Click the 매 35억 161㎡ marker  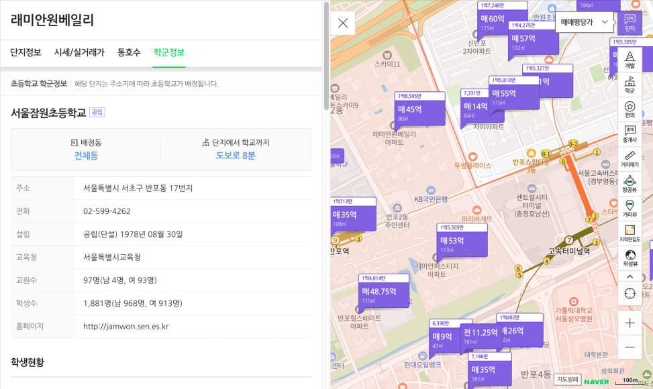[x=490, y=370]
